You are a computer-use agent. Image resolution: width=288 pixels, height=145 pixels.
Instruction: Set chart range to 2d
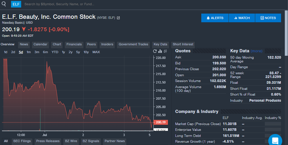13,52
